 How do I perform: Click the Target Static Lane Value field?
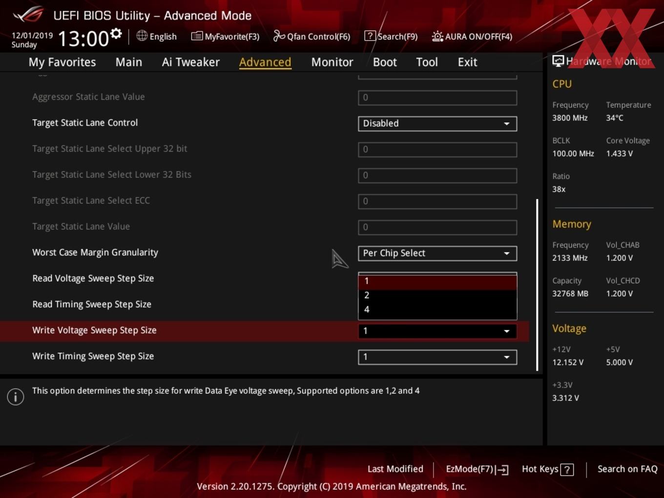pyautogui.click(x=437, y=227)
